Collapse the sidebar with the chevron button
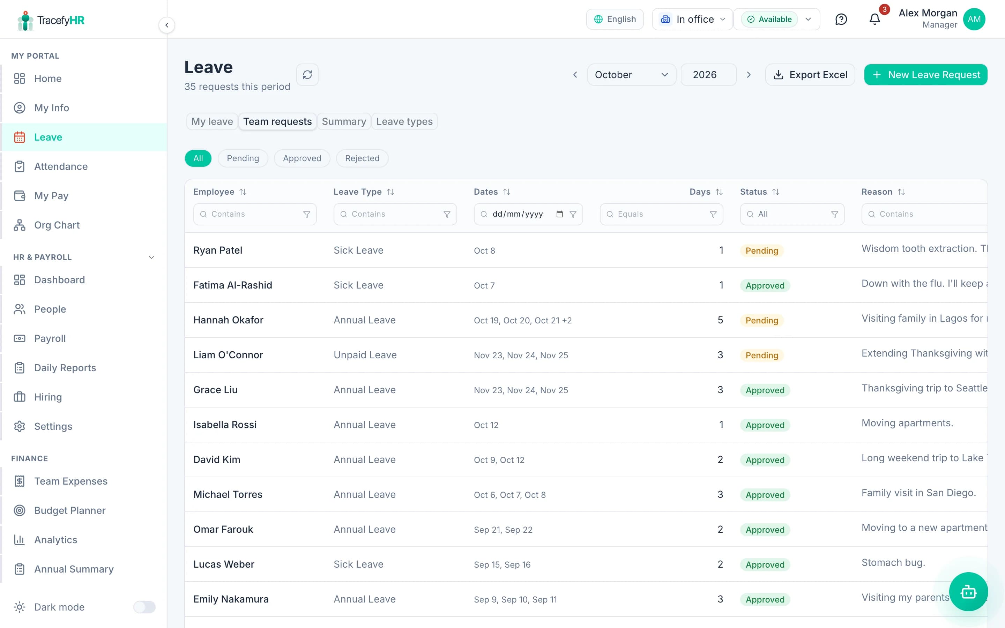 [x=166, y=25]
